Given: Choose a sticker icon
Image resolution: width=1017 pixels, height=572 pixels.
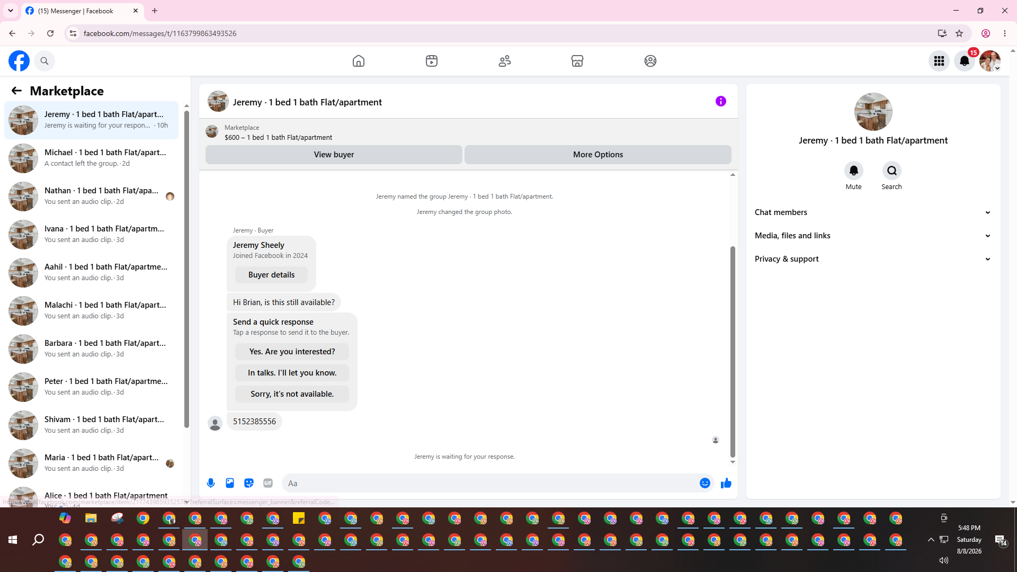Looking at the screenshot, I should [249, 483].
